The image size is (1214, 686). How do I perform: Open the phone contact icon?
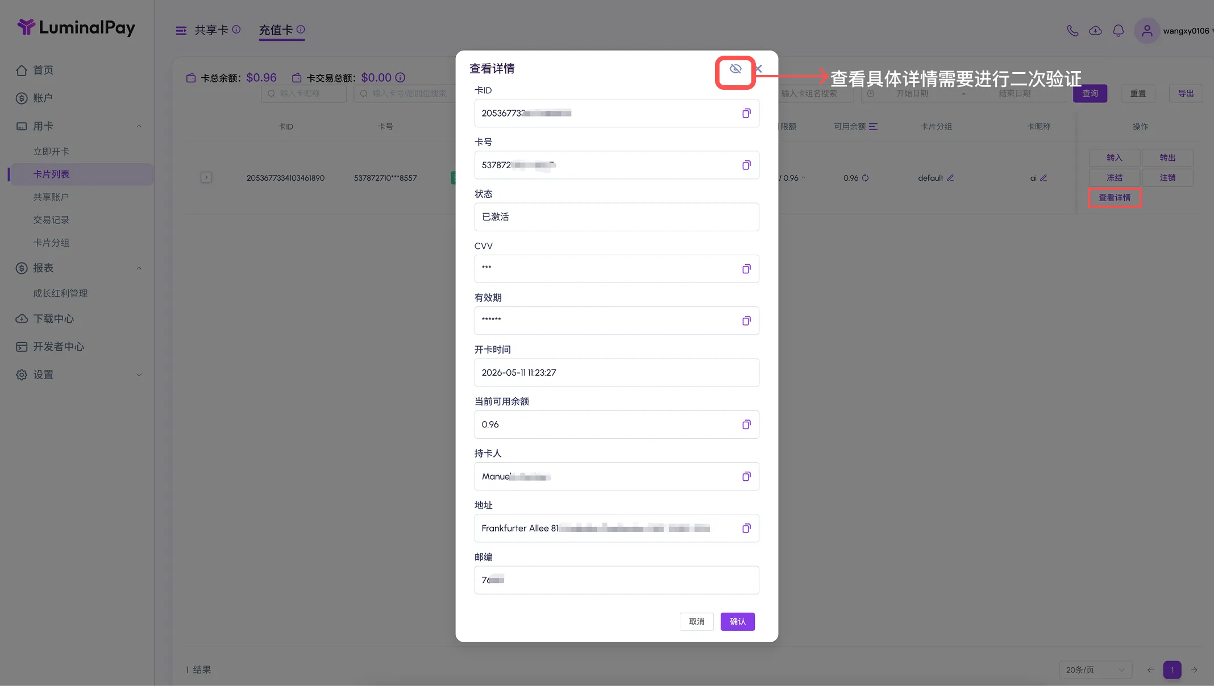[1072, 31]
